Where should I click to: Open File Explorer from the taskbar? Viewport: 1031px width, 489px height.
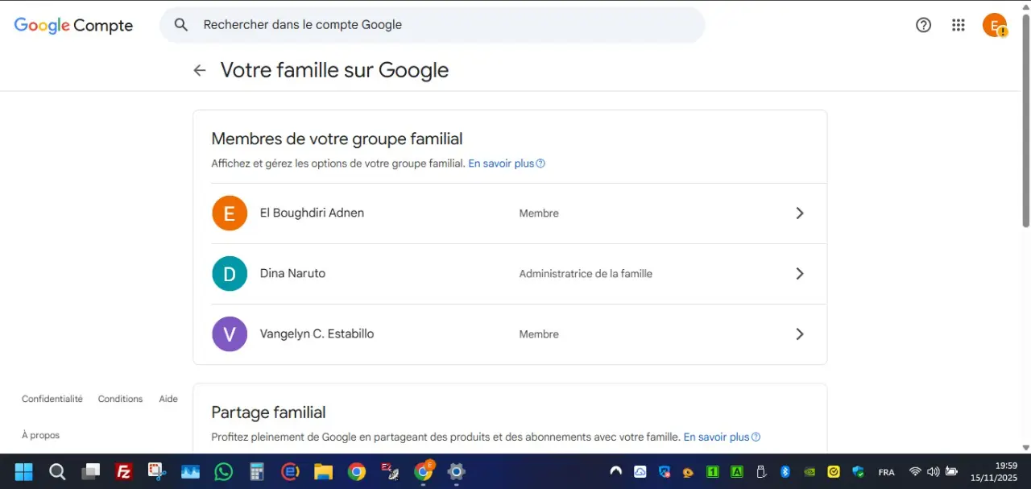(323, 472)
